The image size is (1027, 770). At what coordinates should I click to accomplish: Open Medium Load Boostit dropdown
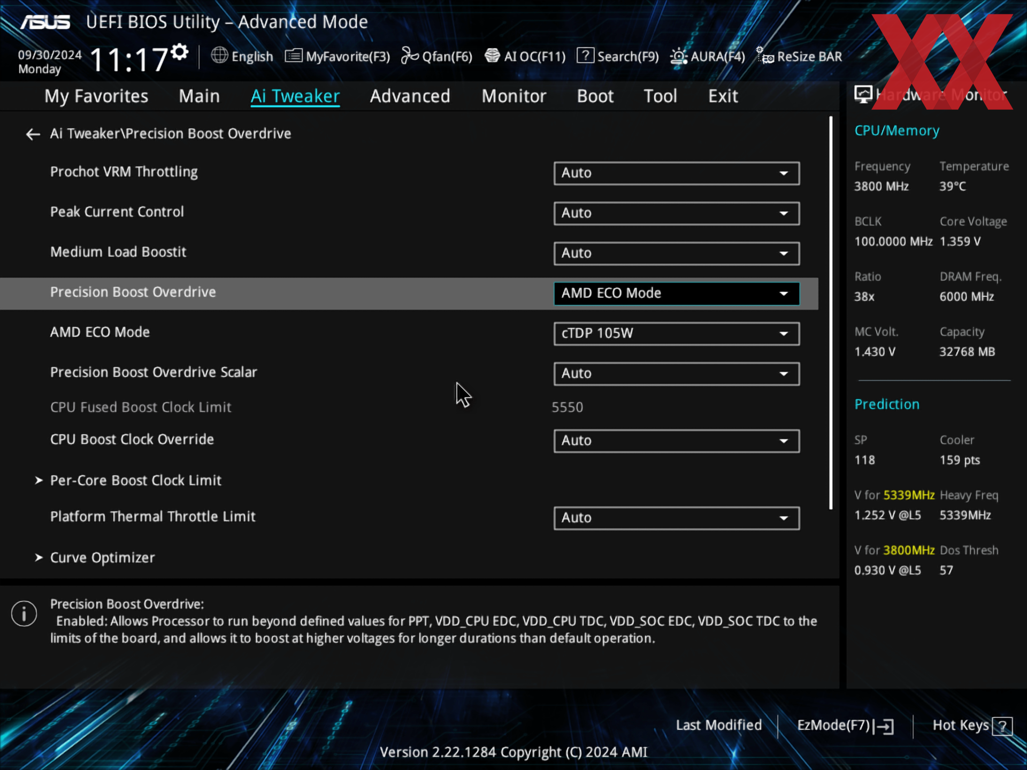pyautogui.click(x=676, y=253)
